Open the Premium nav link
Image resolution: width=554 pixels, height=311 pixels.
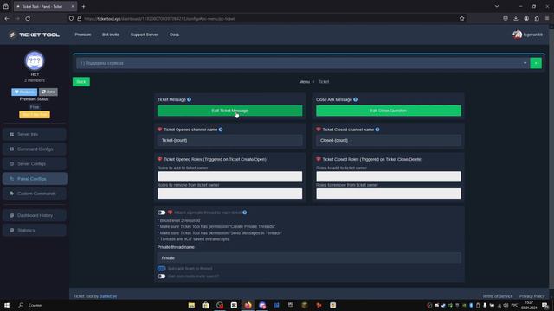[83, 35]
